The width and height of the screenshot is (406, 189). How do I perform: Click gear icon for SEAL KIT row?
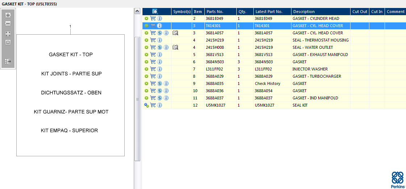(146, 105)
